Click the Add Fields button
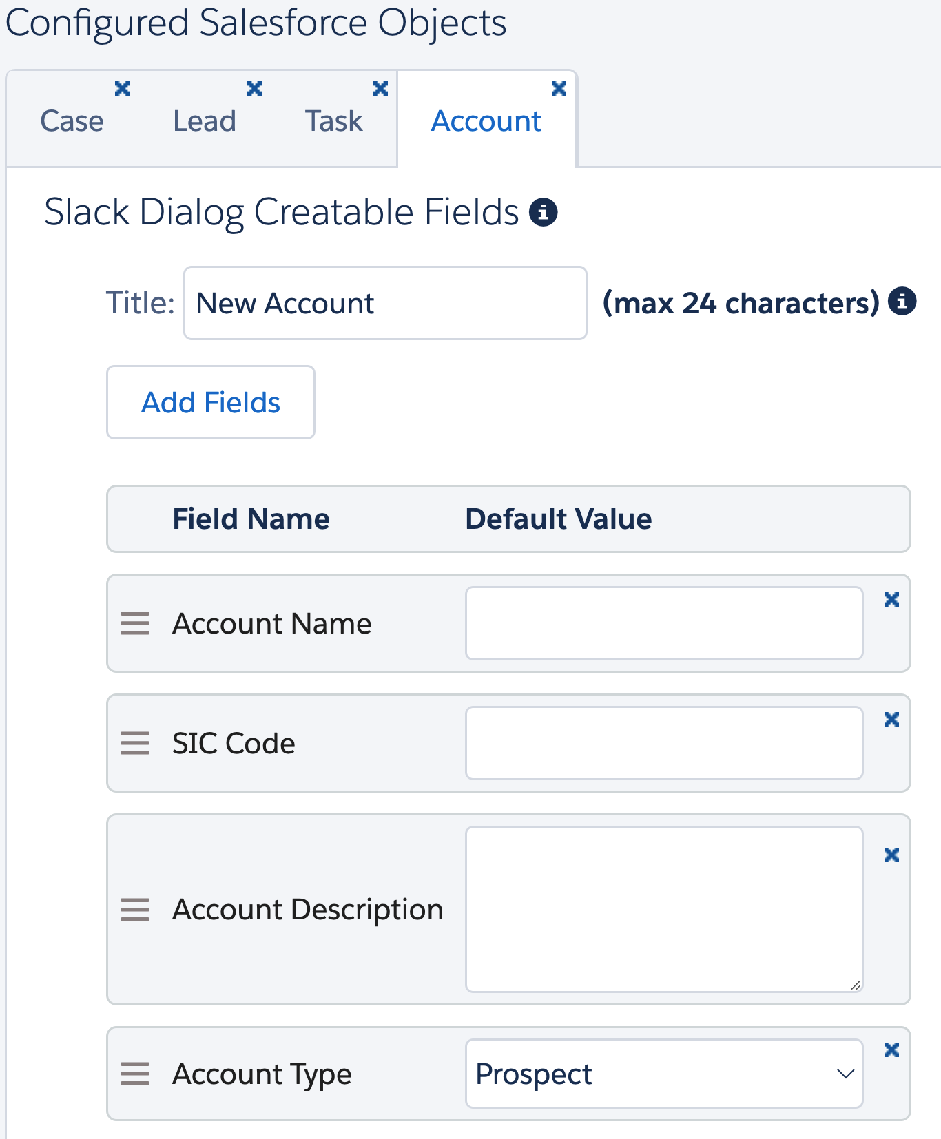Screen dimensions: 941x1139 coord(211,402)
